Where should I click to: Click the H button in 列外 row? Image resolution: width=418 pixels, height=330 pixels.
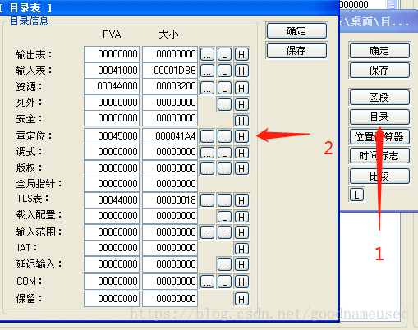coord(241,104)
